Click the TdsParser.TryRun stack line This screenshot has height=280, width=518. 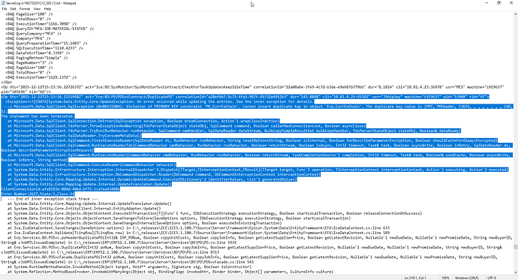tap(234, 131)
